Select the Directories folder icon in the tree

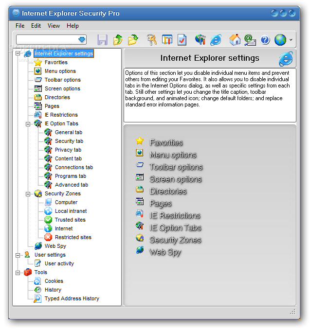[38, 97]
